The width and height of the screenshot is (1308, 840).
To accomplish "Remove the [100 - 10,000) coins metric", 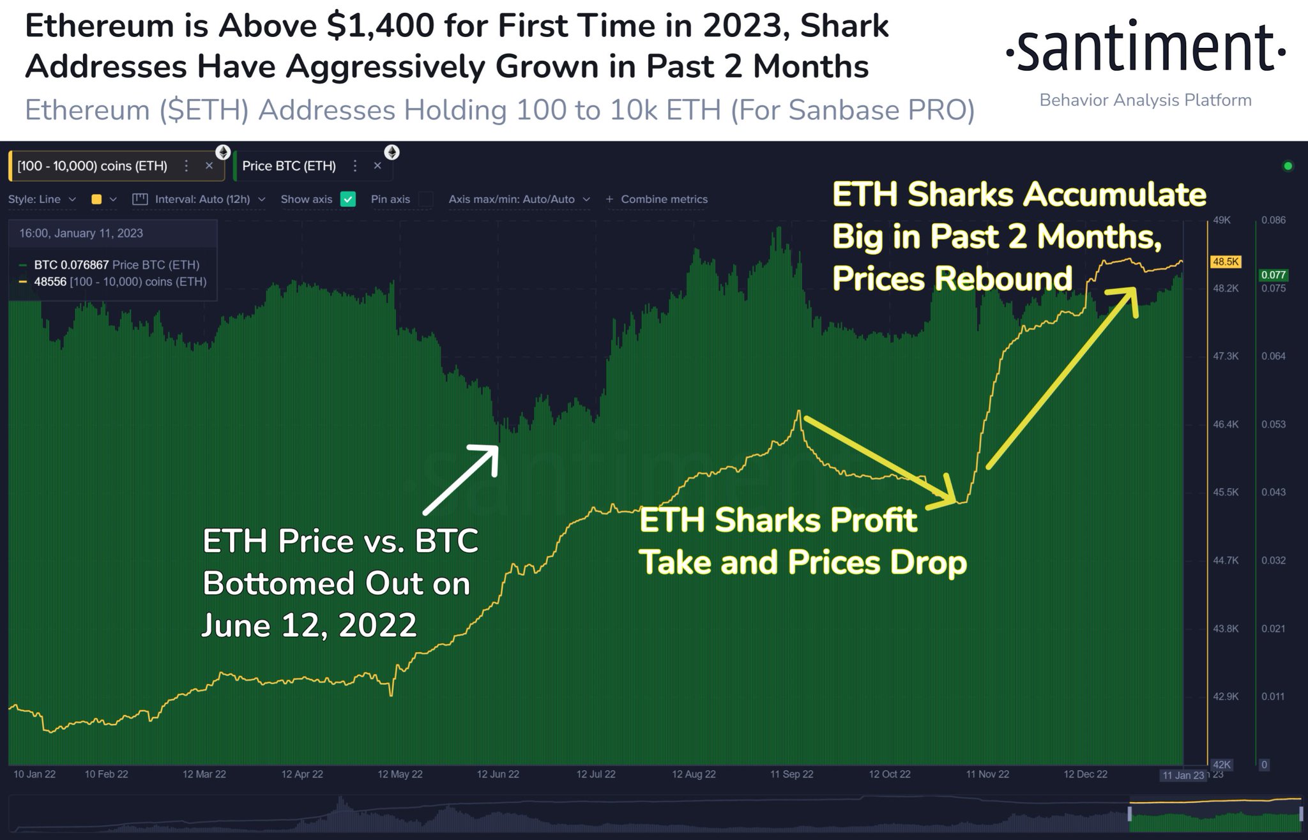I will [x=209, y=166].
